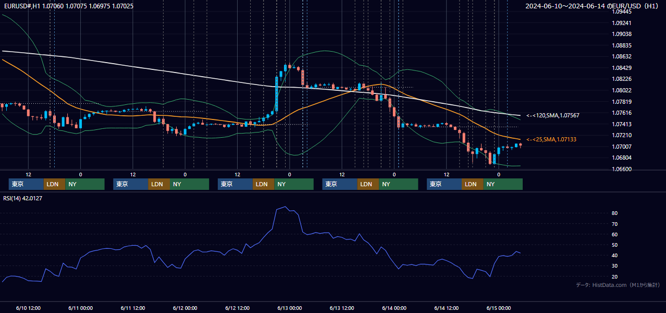Click price axis value 1.09038
Screen dimensions: 666x313
[622, 34]
